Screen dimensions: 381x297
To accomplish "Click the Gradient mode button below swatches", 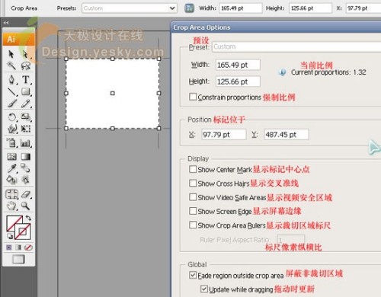I will 18,247.
